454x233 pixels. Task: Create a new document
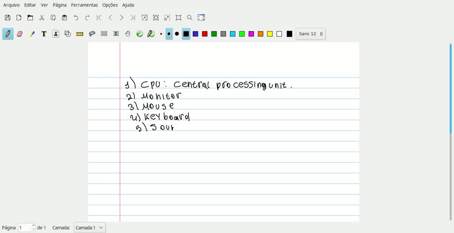[x=19, y=18]
